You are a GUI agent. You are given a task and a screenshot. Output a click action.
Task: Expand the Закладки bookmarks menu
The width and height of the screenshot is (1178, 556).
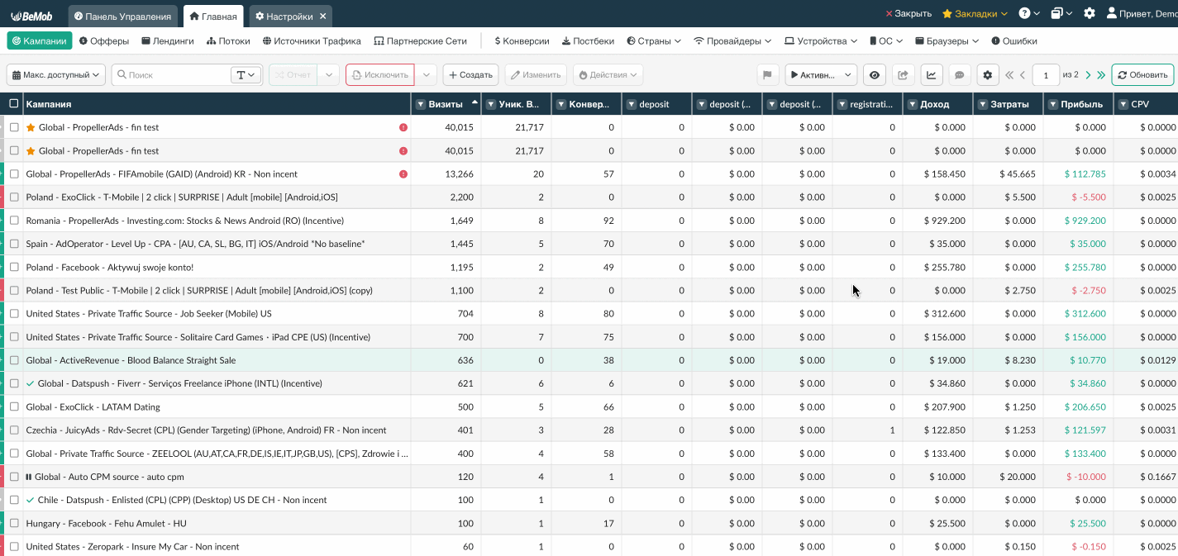click(975, 14)
